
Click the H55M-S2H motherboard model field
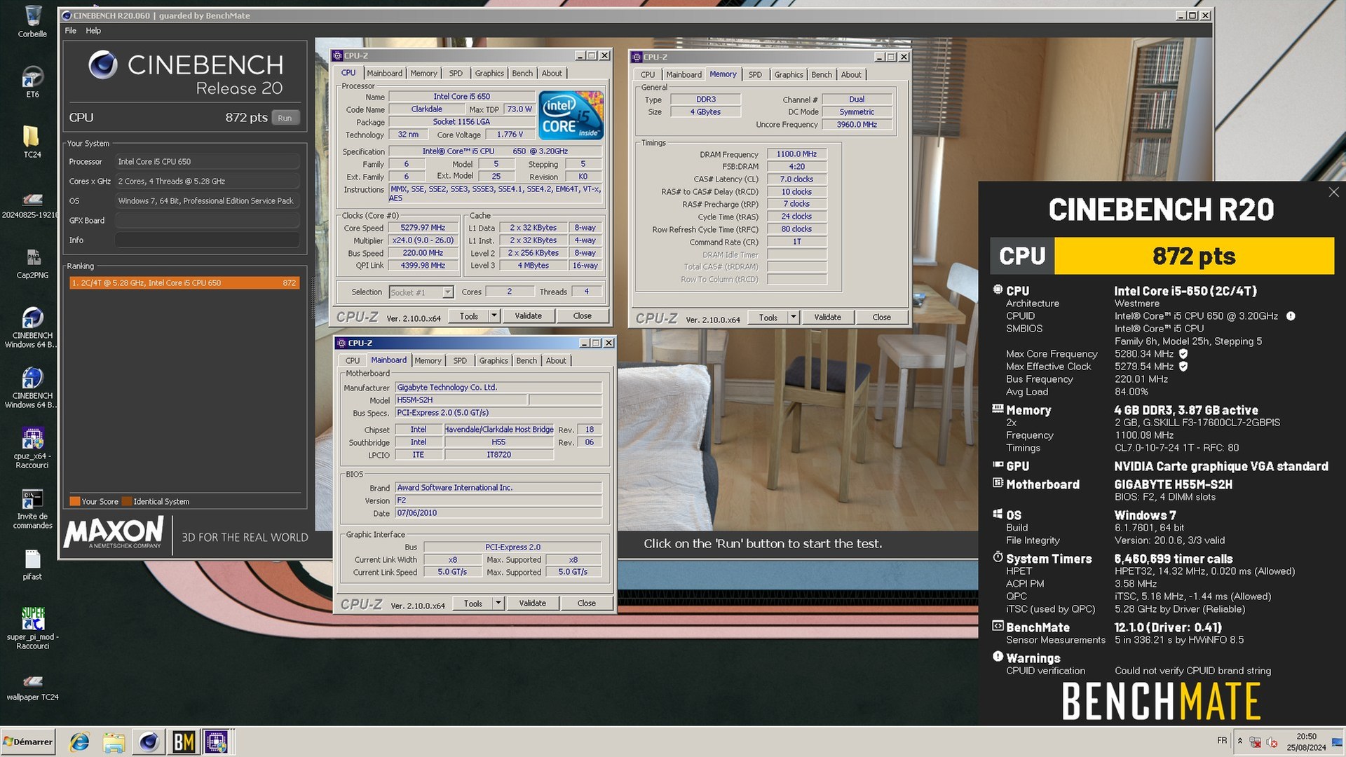[x=462, y=400]
